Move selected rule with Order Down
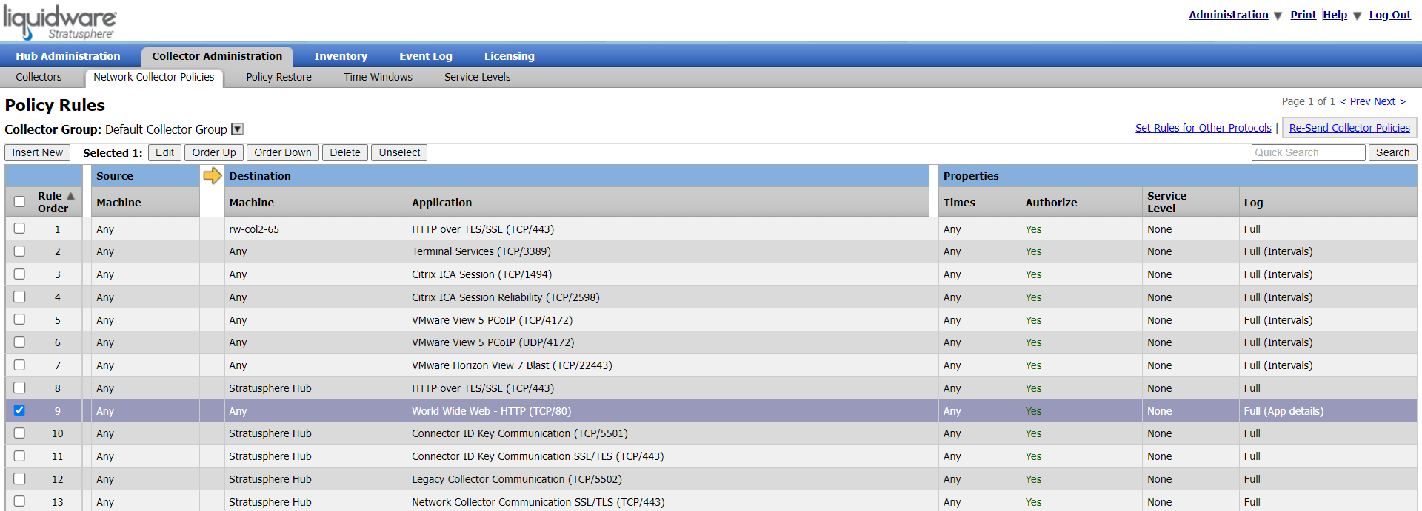This screenshot has height=511, width=1422. tap(283, 152)
